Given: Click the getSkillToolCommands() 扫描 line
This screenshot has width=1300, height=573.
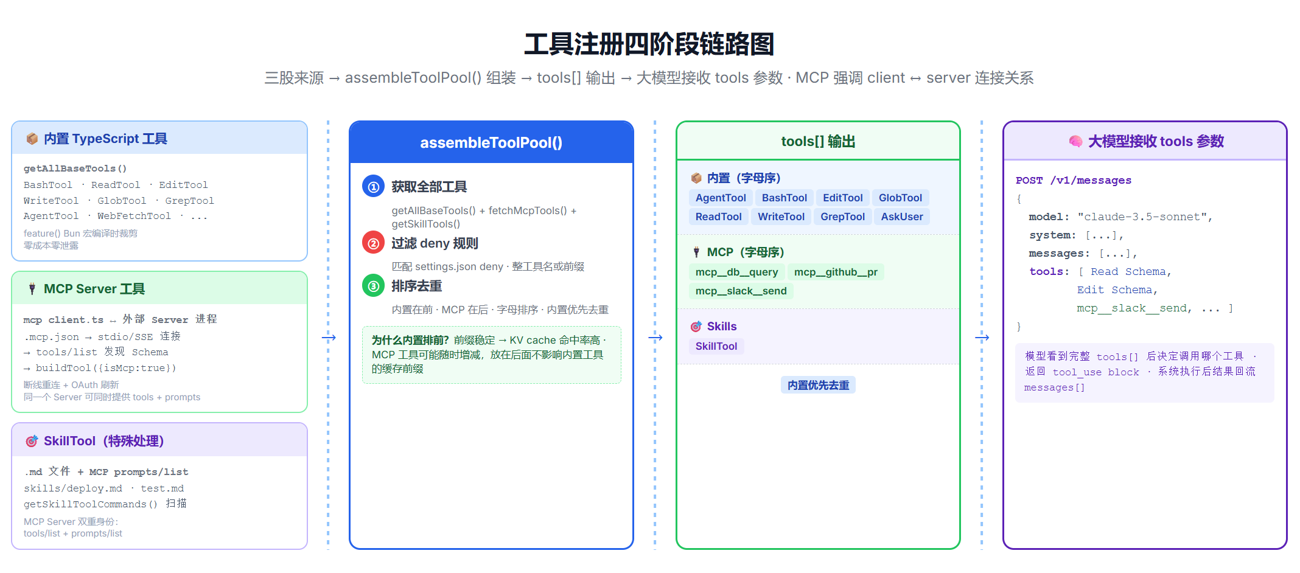Looking at the screenshot, I should [x=105, y=504].
